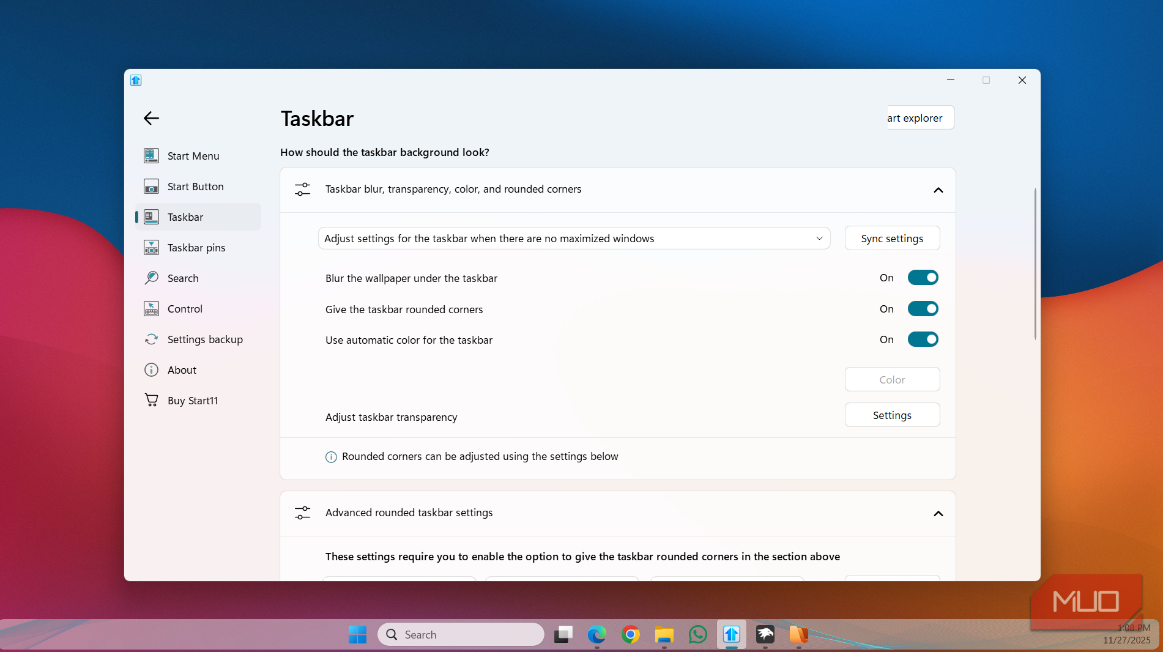The image size is (1163, 652).
Task: Click the Settings backup sync icon
Action: click(151, 339)
